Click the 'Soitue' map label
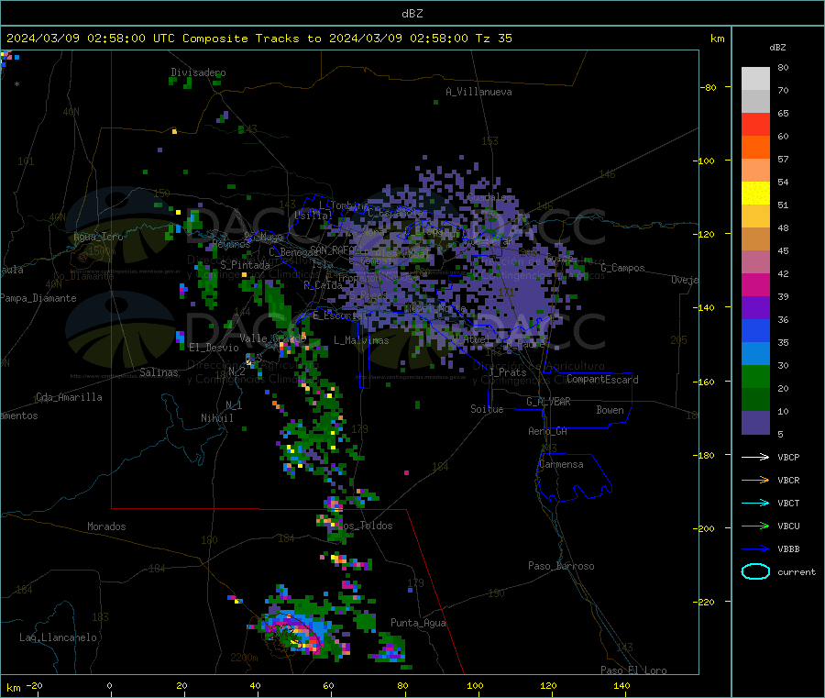Image resolution: width=825 pixels, height=698 pixels. (x=487, y=409)
